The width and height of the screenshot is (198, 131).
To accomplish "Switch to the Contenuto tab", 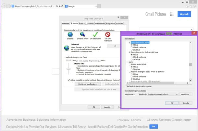I will pyautogui.click(x=90, y=23).
